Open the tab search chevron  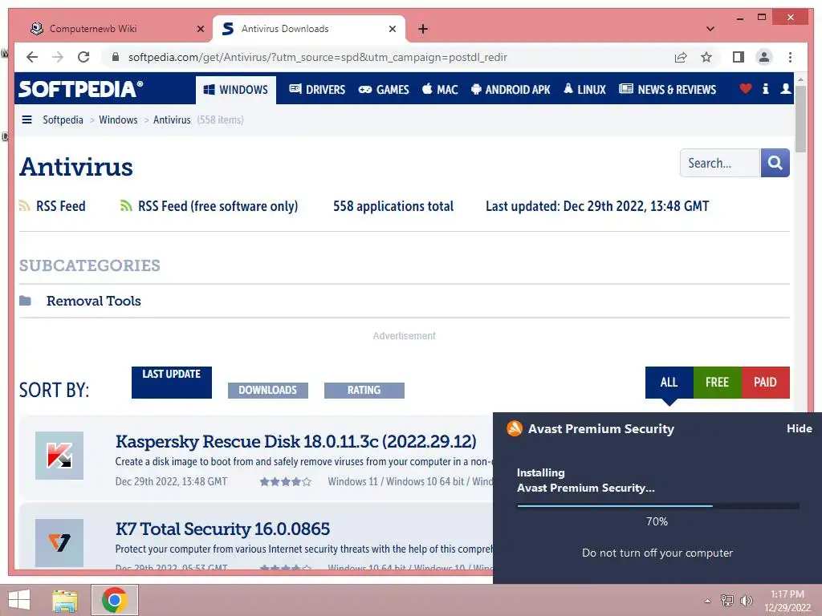point(710,29)
